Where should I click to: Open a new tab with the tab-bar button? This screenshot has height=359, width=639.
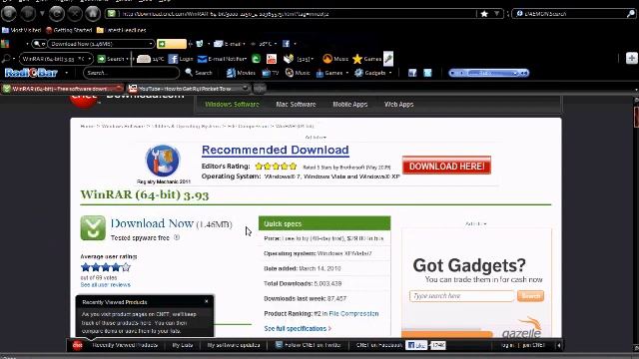click(260, 89)
